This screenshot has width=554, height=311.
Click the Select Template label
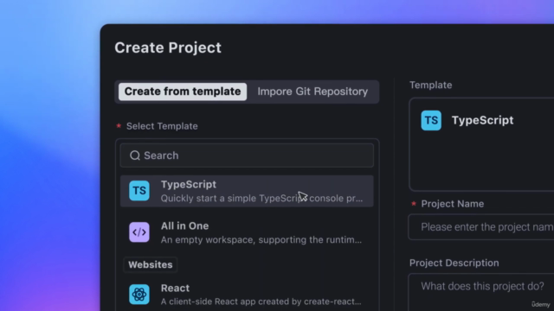pyautogui.click(x=162, y=126)
